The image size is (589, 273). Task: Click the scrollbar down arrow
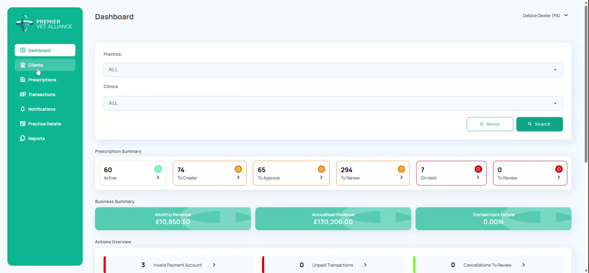click(x=586, y=271)
